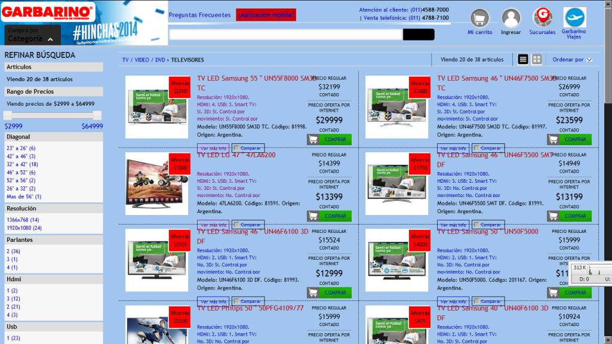The image size is (612, 344).
Task: Check Comparar box for Samsung 50 UN50F5000
Action: (x=476, y=301)
